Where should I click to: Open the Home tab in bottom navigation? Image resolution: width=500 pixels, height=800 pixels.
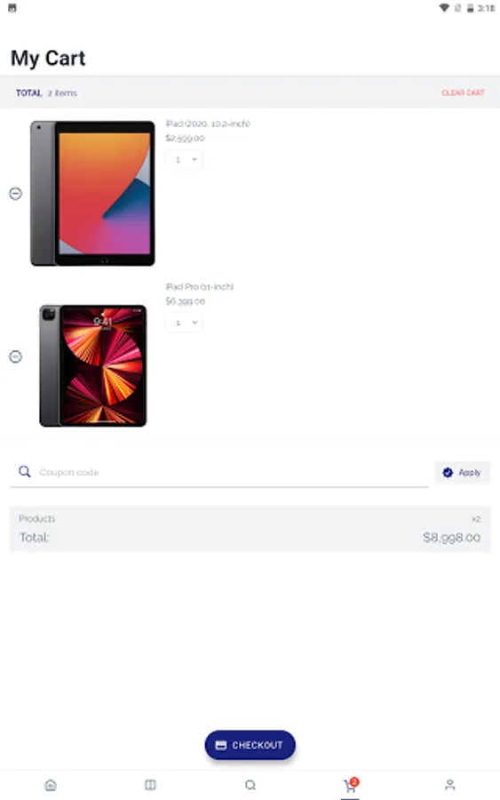(x=51, y=785)
